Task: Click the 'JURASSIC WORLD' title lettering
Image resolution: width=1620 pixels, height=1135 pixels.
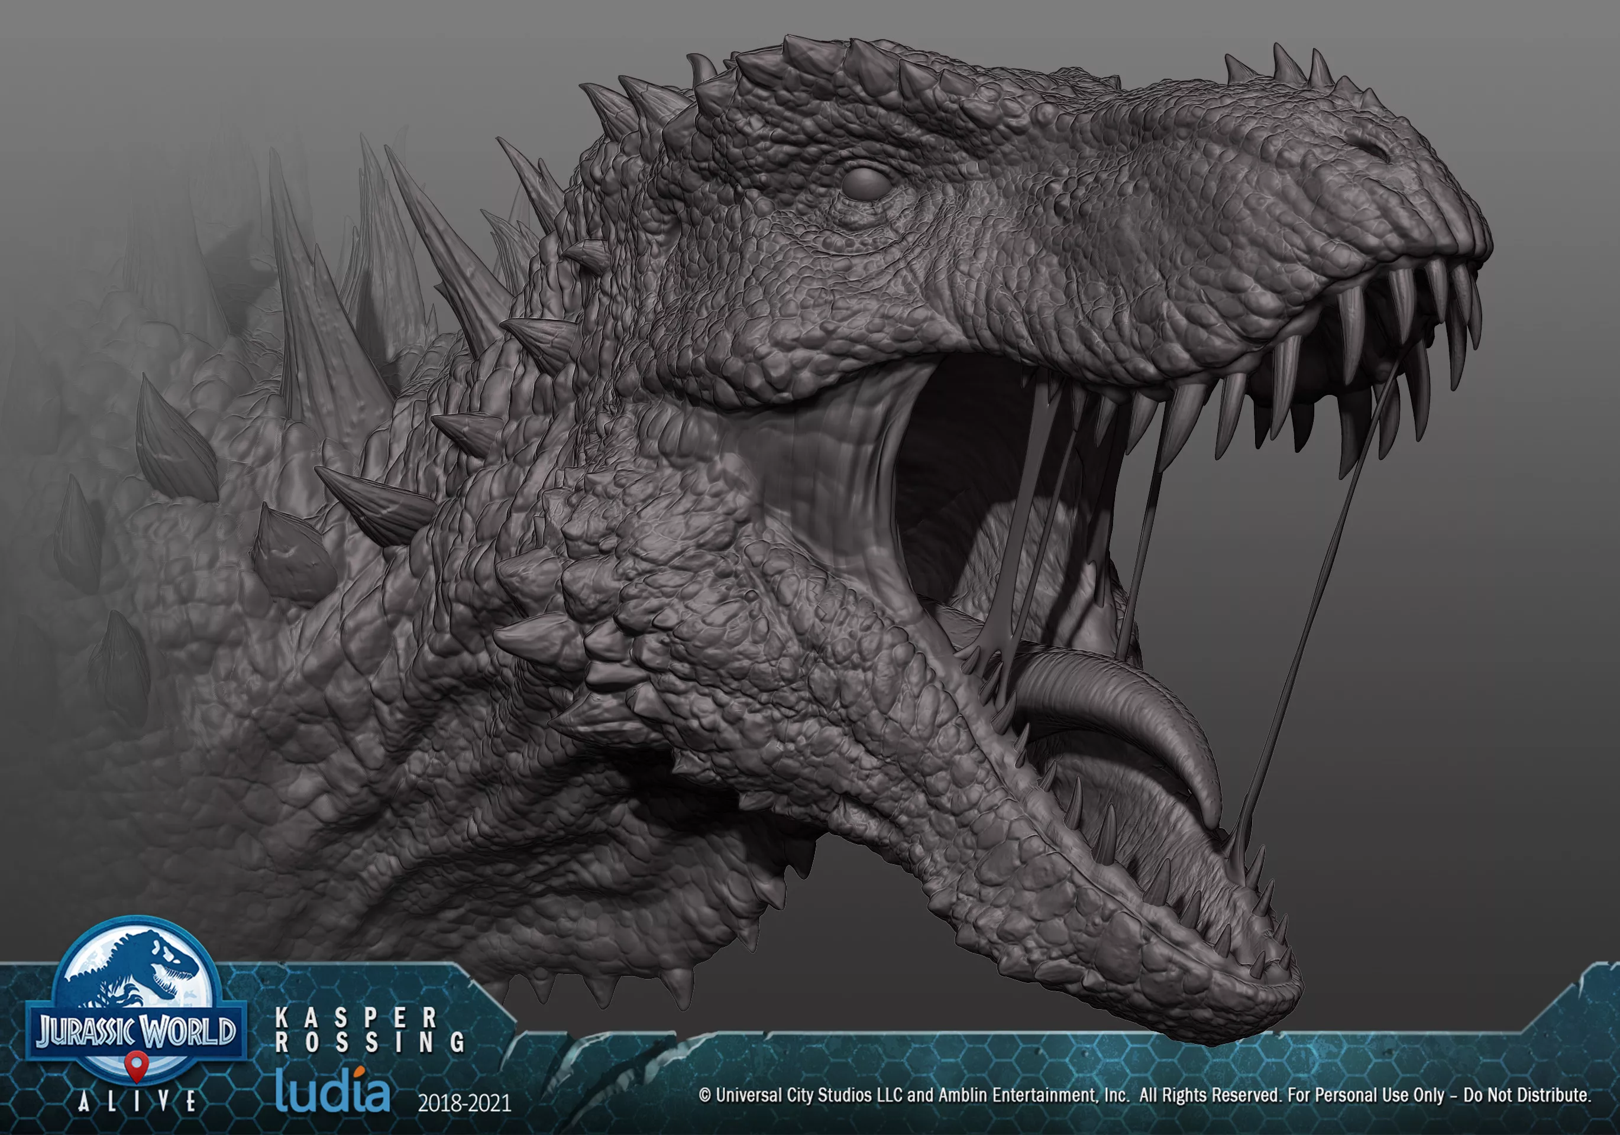Action: (136, 1032)
